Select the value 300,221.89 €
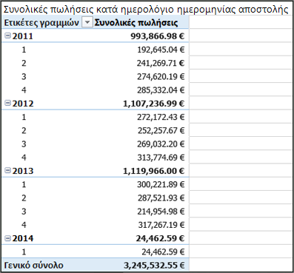 pos(161,184)
